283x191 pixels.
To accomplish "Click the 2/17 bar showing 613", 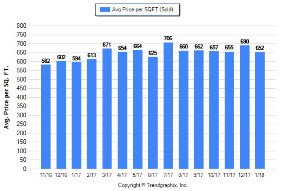I will pos(92,114).
